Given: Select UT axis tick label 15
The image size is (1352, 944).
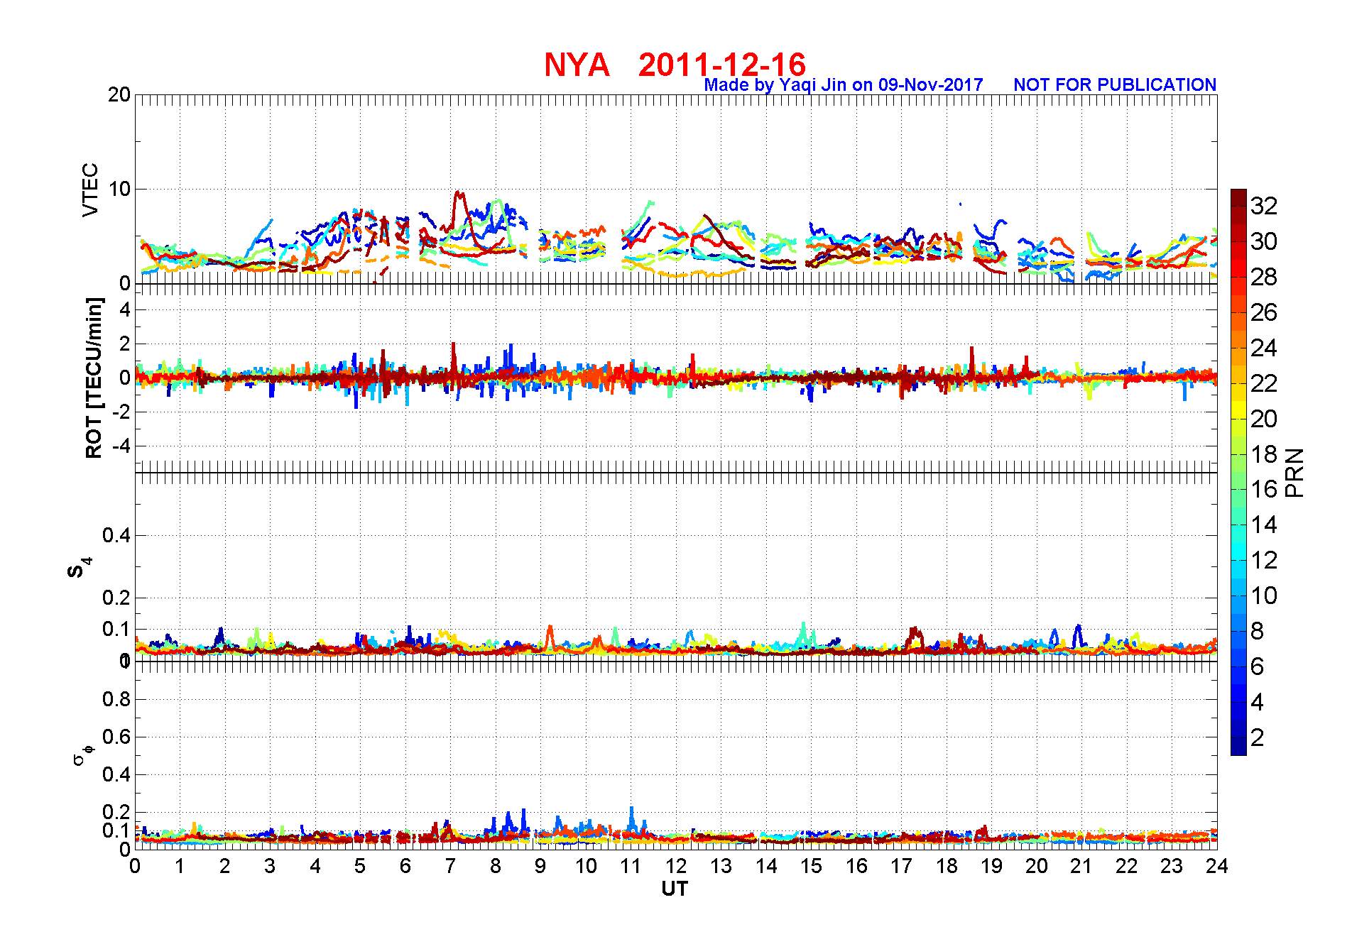Looking at the screenshot, I should (811, 866).
